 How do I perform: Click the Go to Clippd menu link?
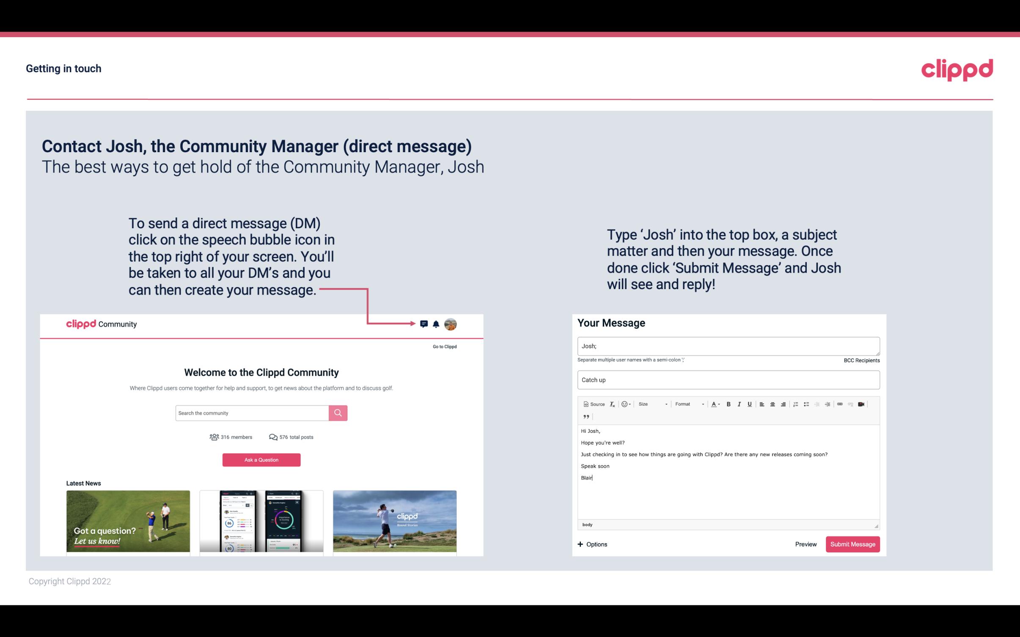(443, 346)
